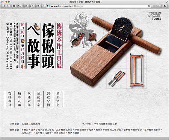Enter full screen using the window-corner arrows
Viewport: 169px width, 140px height.
point(167,2)
